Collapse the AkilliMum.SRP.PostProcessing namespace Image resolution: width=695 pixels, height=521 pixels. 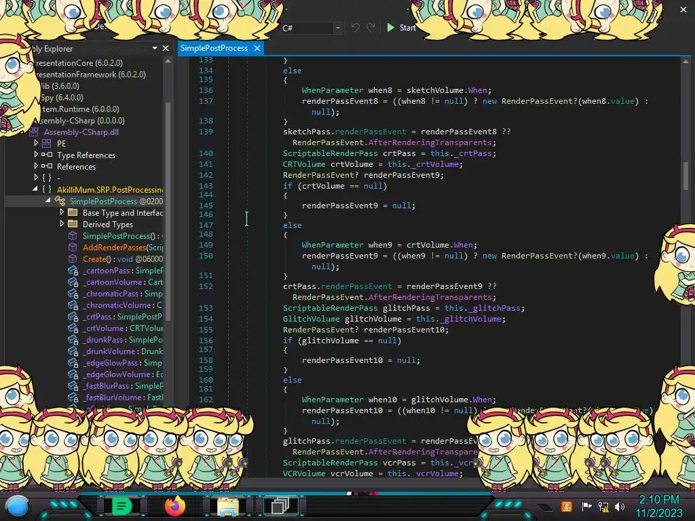tap(35, 189)
